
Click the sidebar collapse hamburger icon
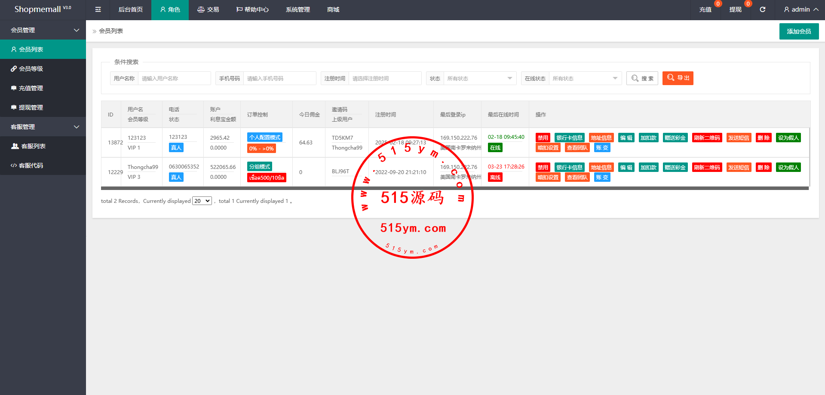point(98,9)
